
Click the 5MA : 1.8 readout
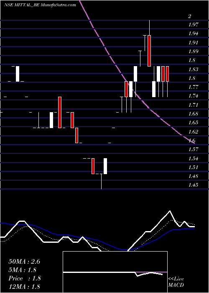click(x=22, y=270)
